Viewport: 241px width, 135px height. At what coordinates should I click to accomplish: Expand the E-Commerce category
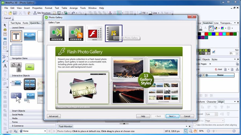tap(18, 126)
